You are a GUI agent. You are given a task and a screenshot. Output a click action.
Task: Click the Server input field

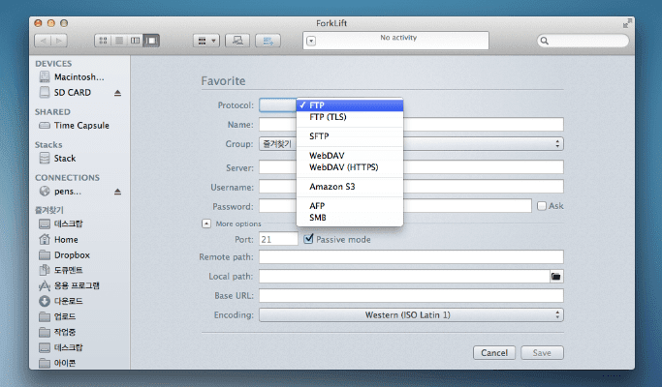coord(411,167)
